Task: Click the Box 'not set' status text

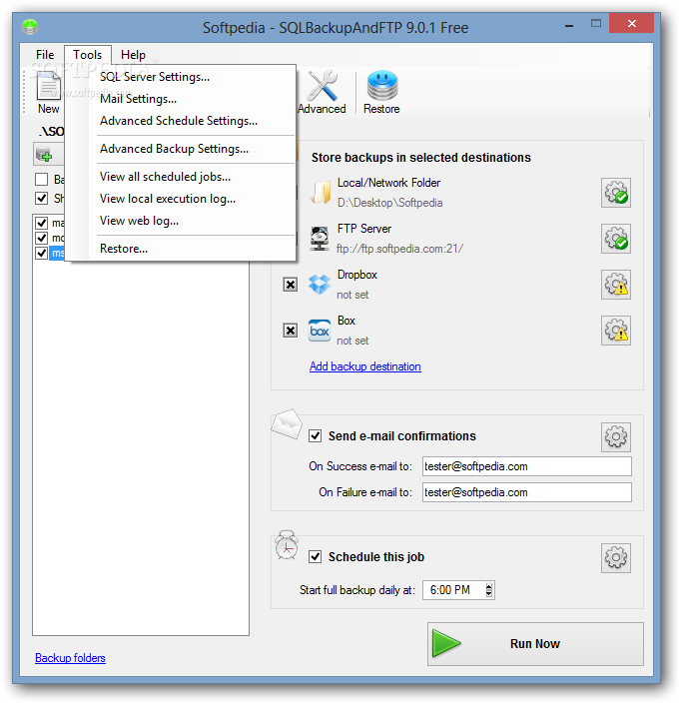Action: click(x=352, y=341)
